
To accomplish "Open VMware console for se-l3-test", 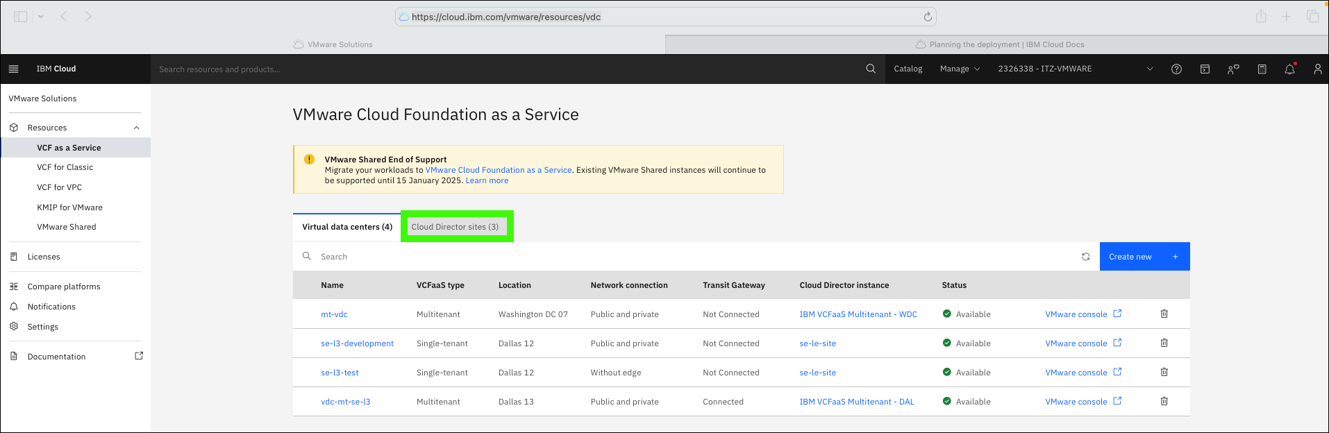I will coord(1083,373).
